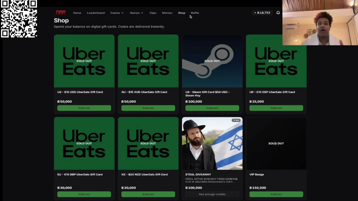Click Sold out button under VIP Badge
The width and height of the screenshot is (358, 201).
pos(276,194)
